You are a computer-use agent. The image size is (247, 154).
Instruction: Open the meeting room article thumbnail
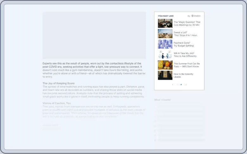(165, 23)
